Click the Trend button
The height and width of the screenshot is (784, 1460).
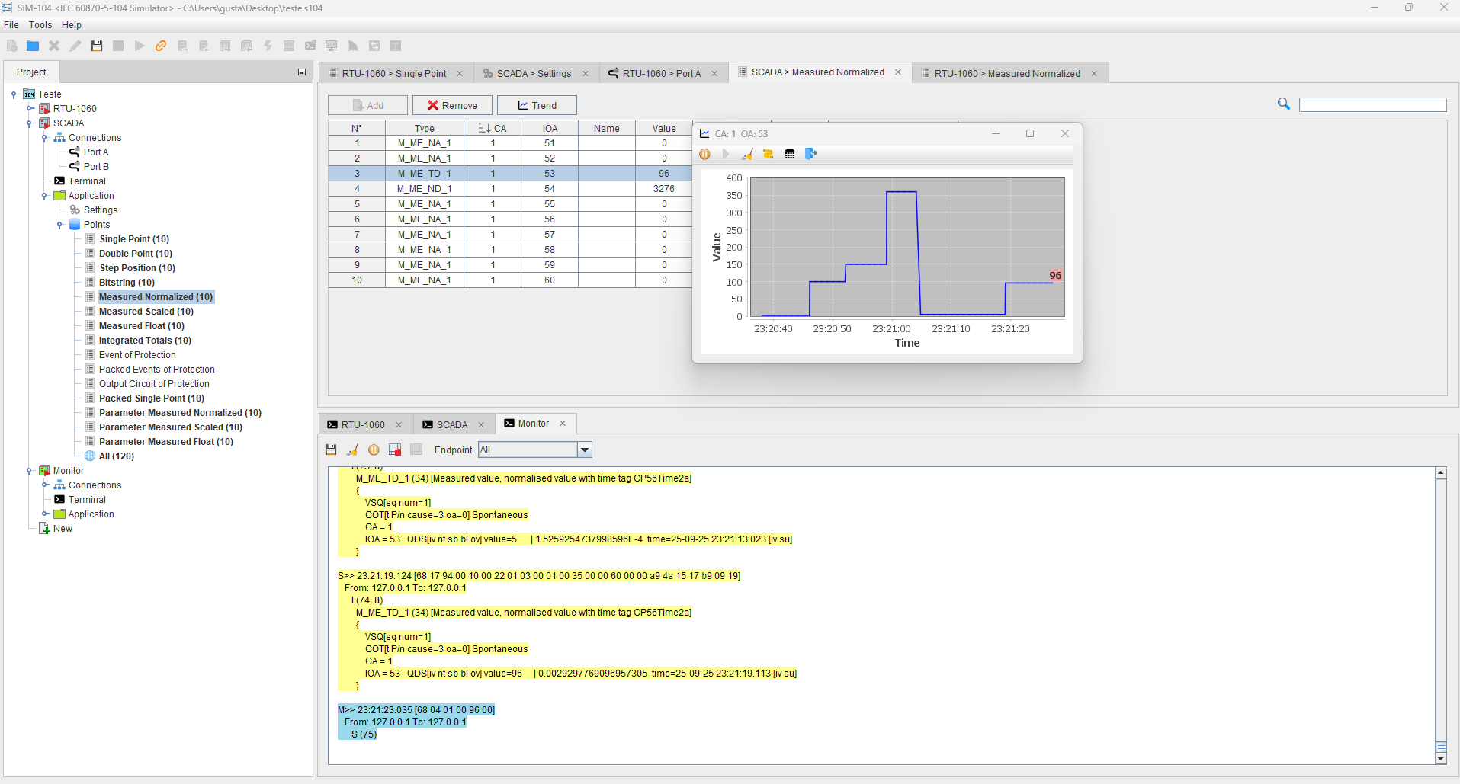[x=537, y=106]
